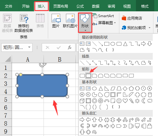Image resolution: width=158 pixels, height=136 pixels.
Task: Pick the right triangle basic shape
Action: click(x=106, y=89)
